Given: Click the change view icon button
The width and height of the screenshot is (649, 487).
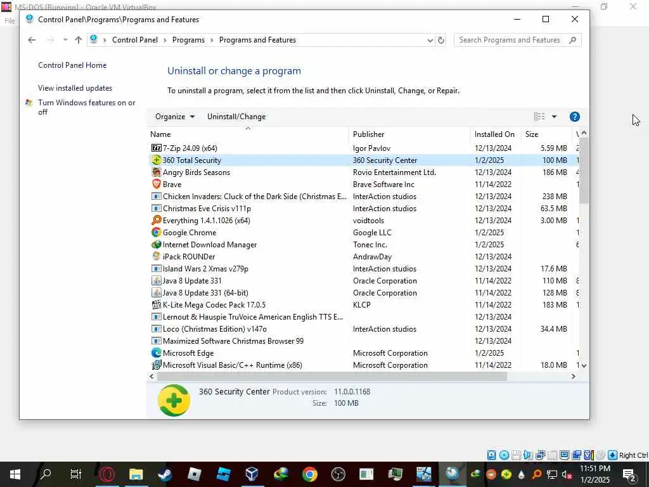Looking at the screenshot, I should point(539,117).
